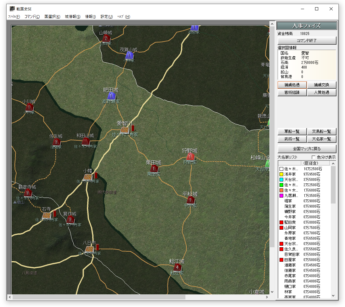
Task: Select the 栗田城 castle on the map
Action: [154, 169]
